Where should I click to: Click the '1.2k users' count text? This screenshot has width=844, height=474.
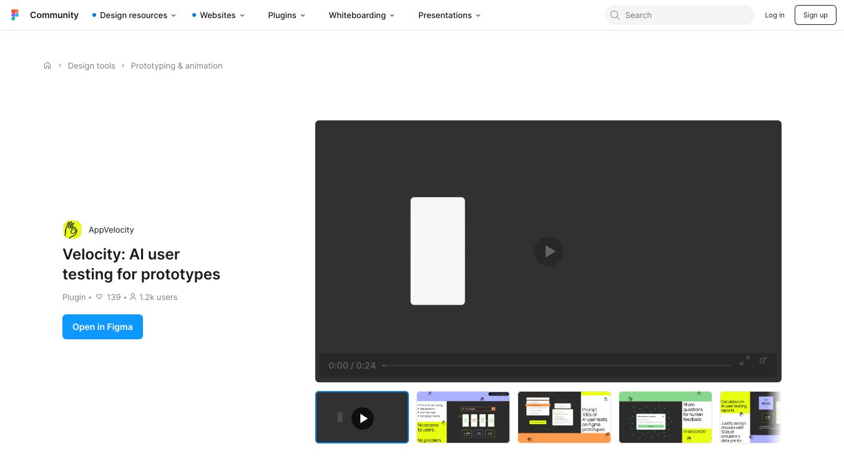pyautogui.click(x=159, y=297)
